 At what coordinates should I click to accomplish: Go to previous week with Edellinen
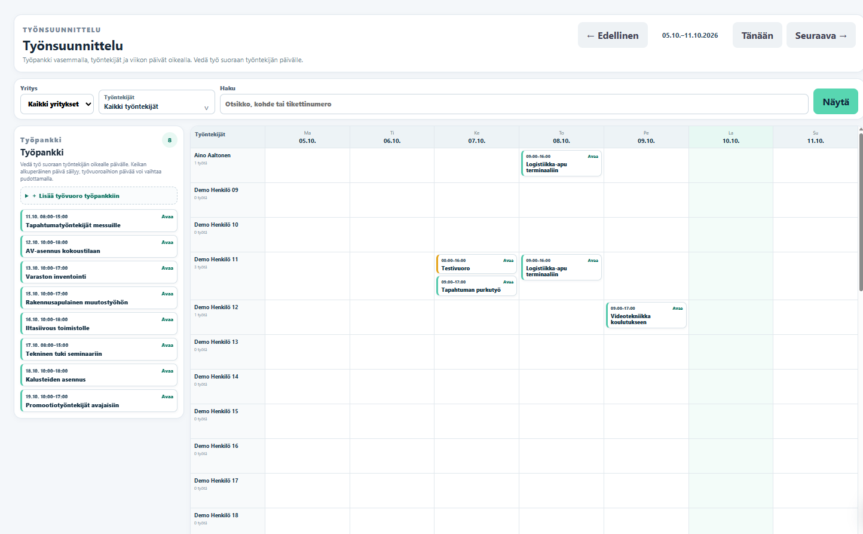[613, 35]
